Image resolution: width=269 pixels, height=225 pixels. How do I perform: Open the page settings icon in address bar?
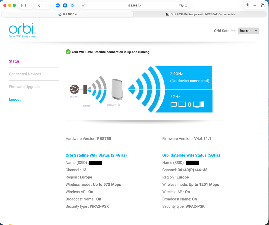[83, 5]
